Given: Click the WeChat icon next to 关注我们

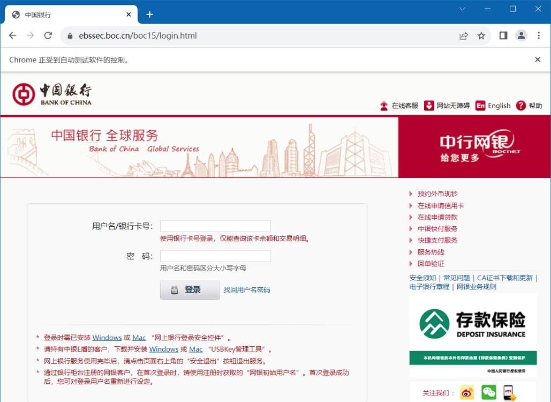Looking at the screenshot, I should coord(488,393).
